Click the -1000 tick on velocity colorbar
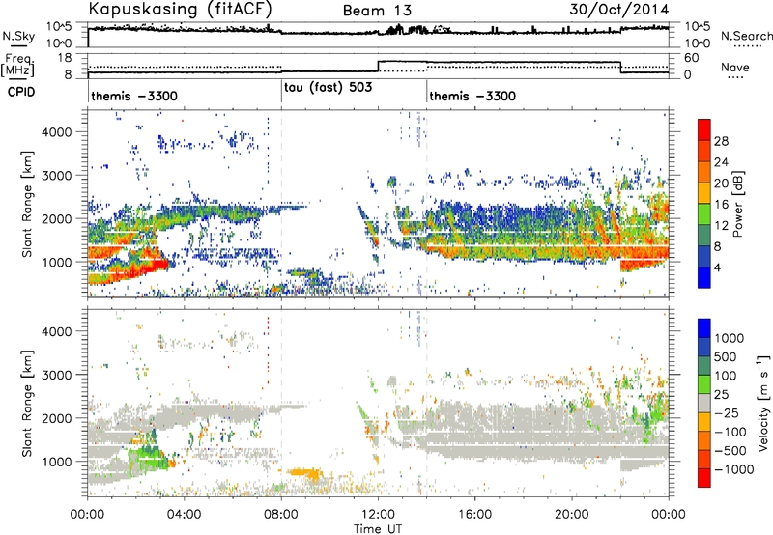The height and width of the screenshot is (535, 773). (x=734, y=469)
